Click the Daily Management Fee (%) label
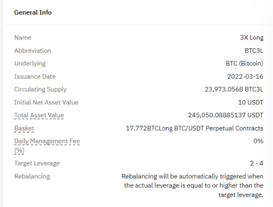Screen dimensions: 273x207 click(47, 146)
